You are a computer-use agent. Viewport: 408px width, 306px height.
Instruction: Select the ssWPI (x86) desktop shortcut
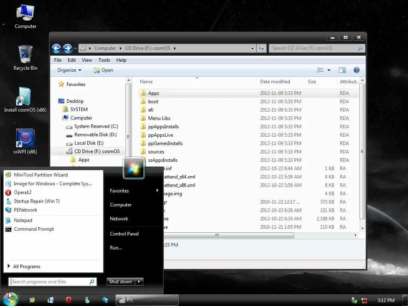pos(25,141)
